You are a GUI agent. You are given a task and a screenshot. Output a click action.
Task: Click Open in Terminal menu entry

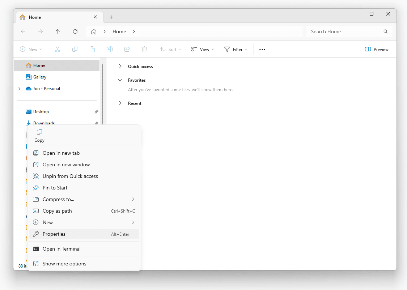[62, 249]
